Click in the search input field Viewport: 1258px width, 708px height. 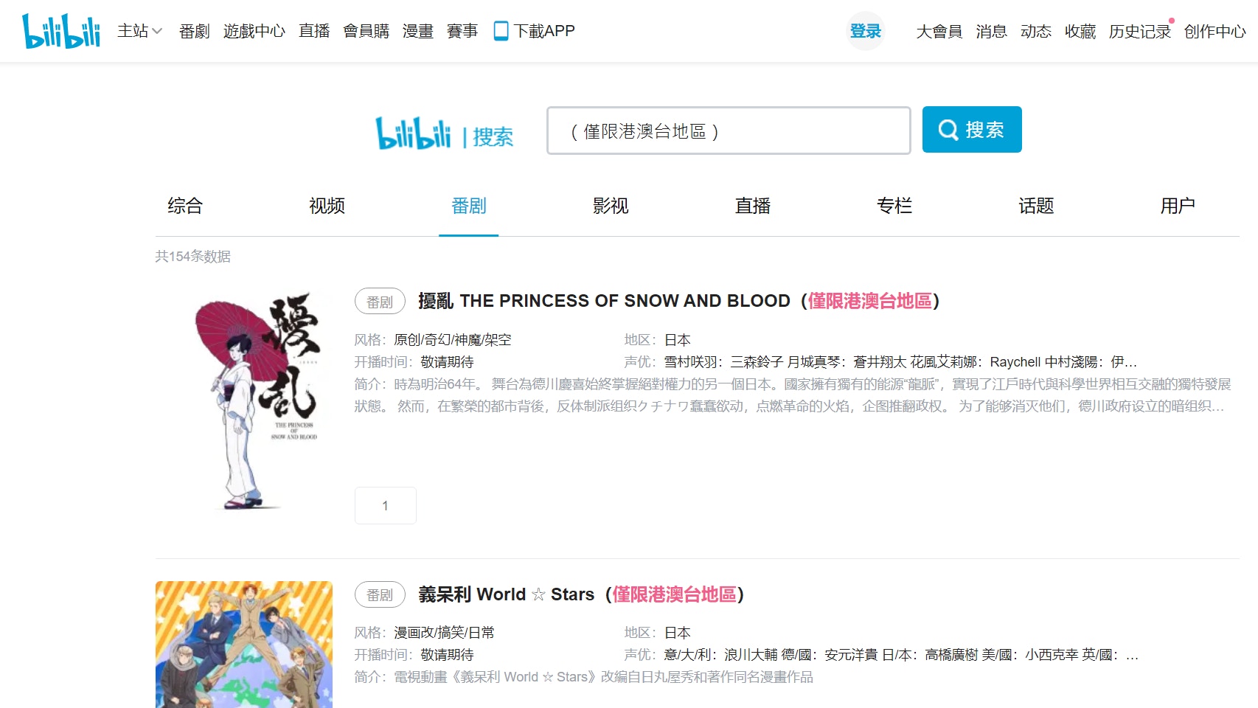coord(729,131)
